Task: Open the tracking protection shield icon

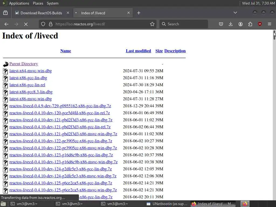Action: [x=43, y=24]
